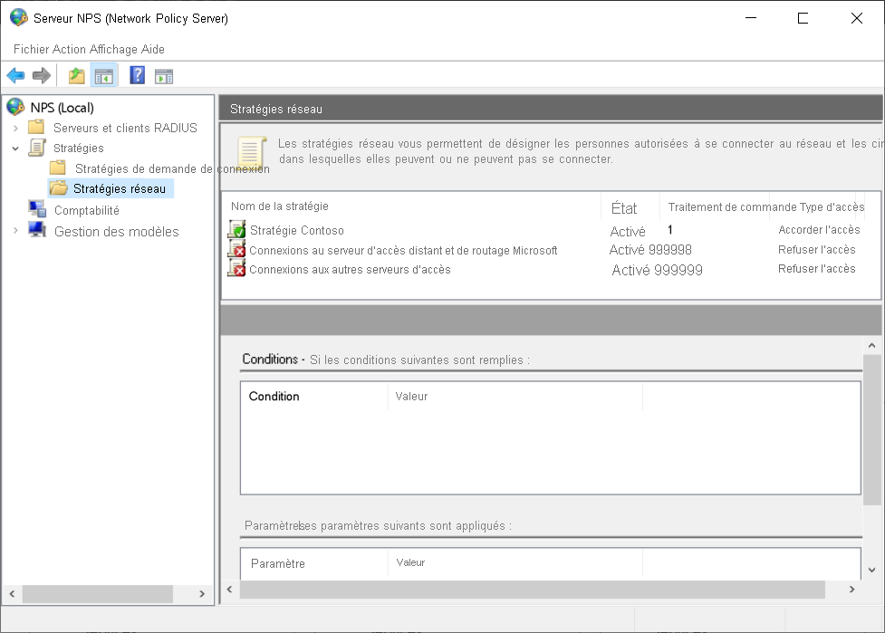Viewport: 885px width, 633px height.
Task: Click details pane scroll up arrow
Action: pos(872,345)
